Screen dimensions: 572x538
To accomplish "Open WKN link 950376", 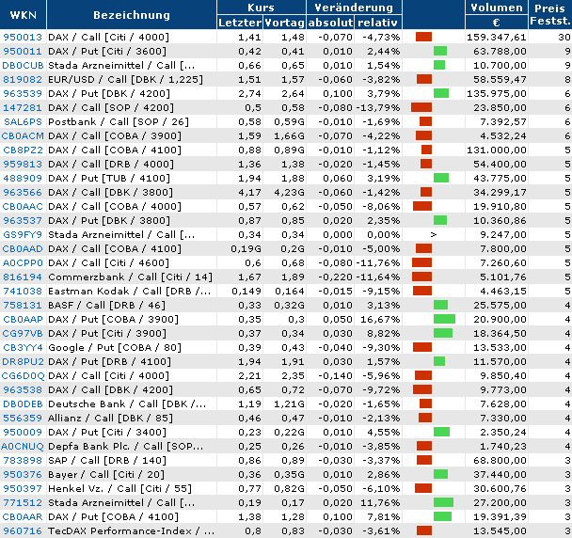I will pos(23,475).
